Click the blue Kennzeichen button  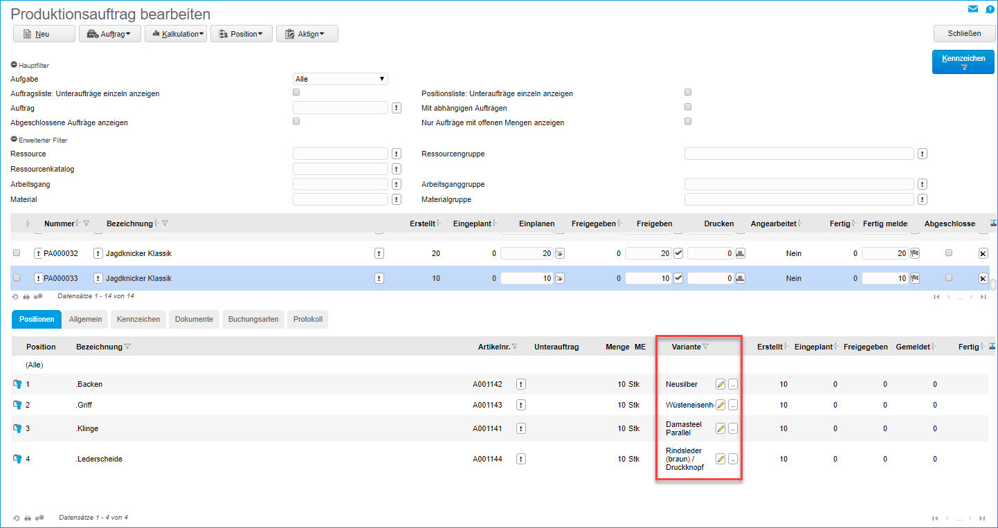pos(963,62)
